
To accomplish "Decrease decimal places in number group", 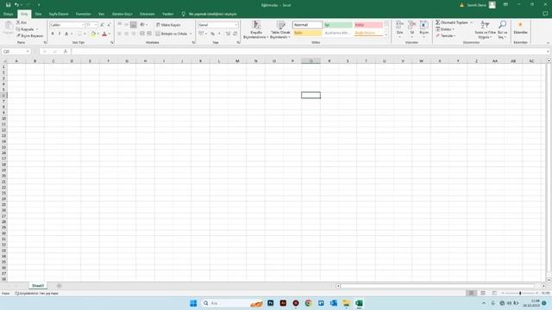I will pos(235,34).
